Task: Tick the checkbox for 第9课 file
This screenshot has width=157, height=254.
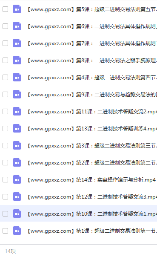Action: (6, 95)
